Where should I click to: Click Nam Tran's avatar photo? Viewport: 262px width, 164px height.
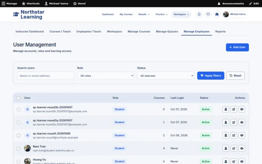click(27, 148)
